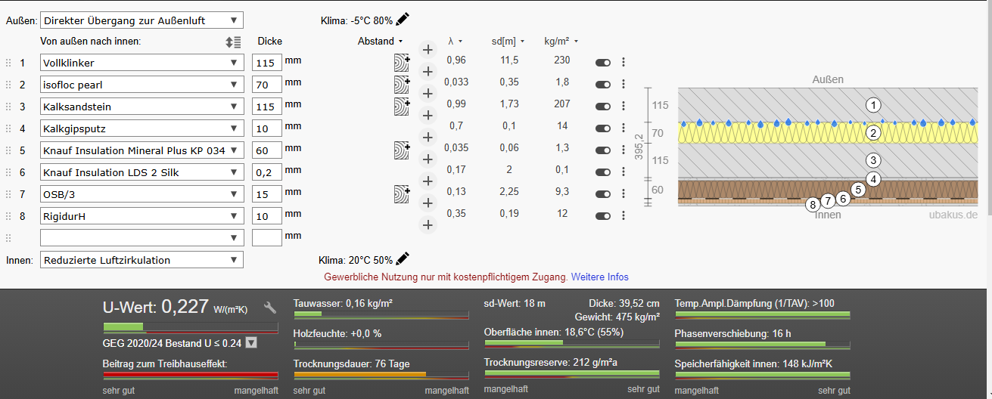Viewport: 992px width, 399px height.
Task: Open kg/m² column header menu
Action: point(561,42)
